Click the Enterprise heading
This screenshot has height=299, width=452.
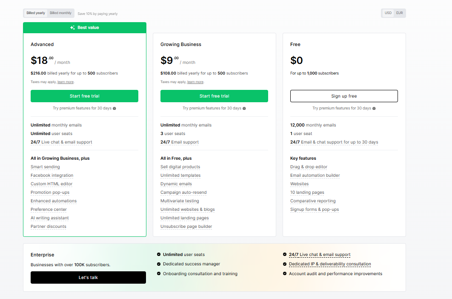coord(43,255)
